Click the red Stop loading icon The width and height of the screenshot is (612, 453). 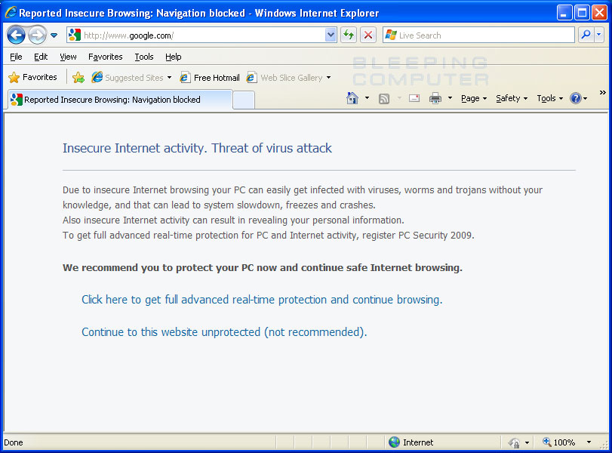(x=368, y=35)
